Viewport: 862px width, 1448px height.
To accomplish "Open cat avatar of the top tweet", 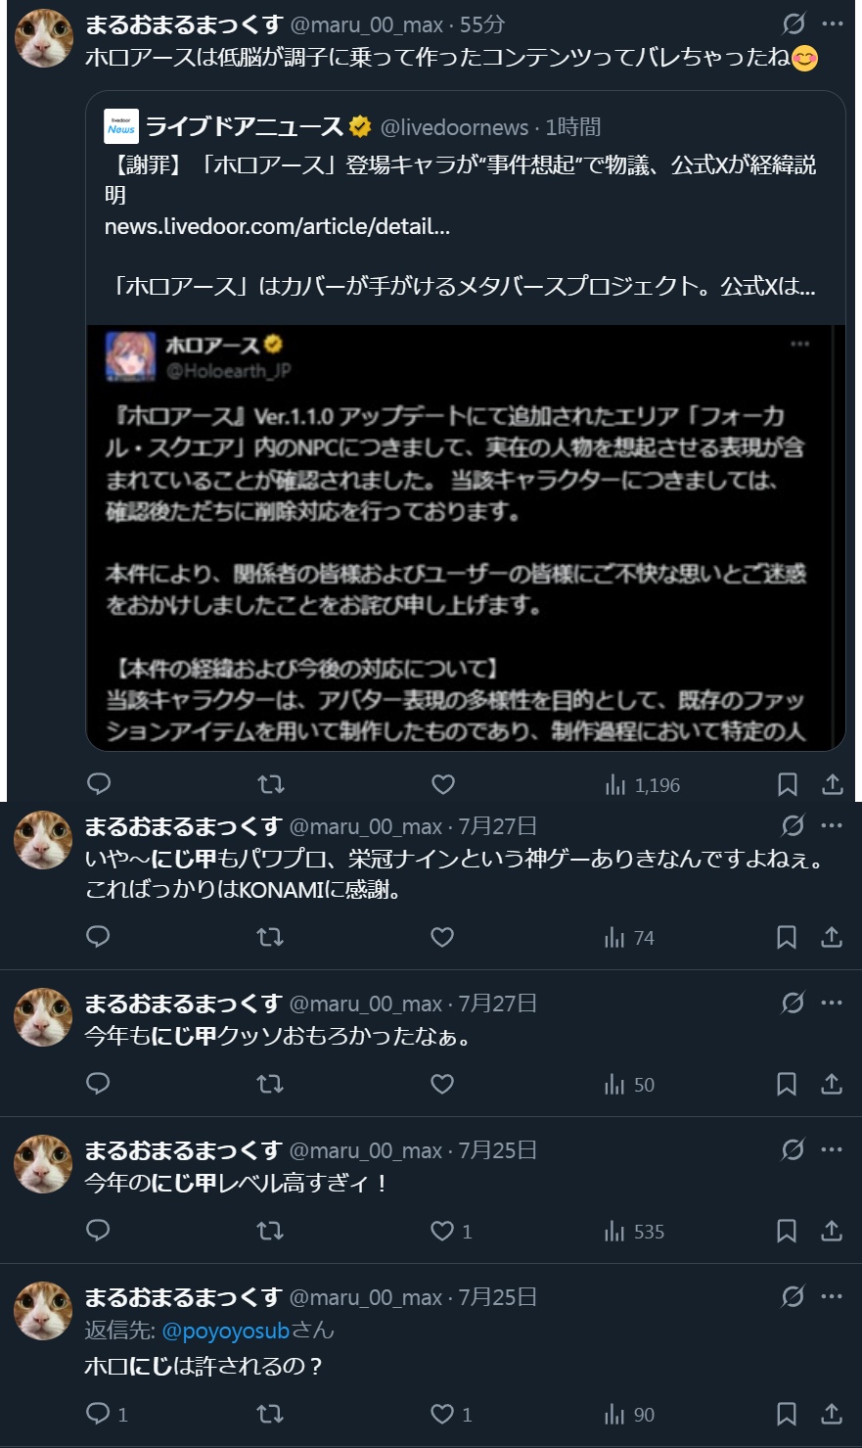I will point(44,40).
